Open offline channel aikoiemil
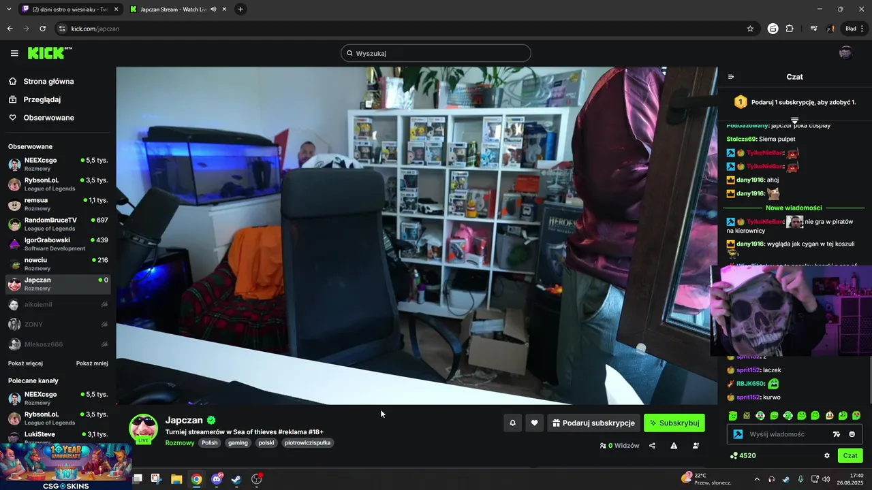 tap(58, 304)
